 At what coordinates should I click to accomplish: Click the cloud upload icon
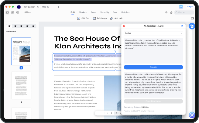(166, 12)
